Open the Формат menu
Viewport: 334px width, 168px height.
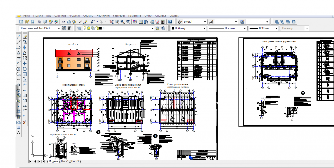75,16
